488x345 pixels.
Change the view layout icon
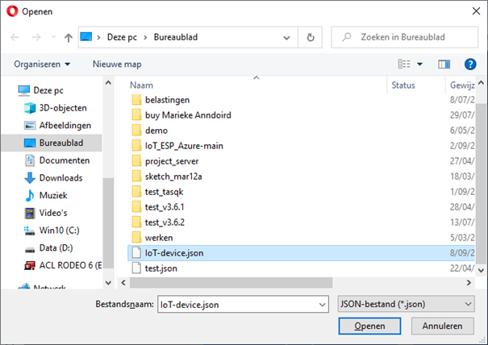[x=404, y=64]
